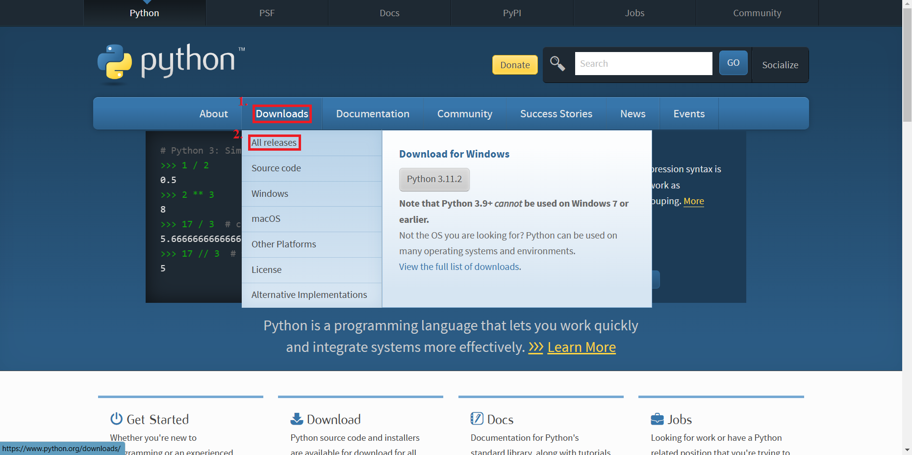
Task: Click the Jobs briefcase icon
Action: point(657,419)
